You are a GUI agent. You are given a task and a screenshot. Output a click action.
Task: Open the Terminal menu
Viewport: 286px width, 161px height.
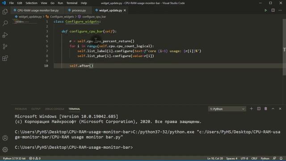[x=71, y=3]
